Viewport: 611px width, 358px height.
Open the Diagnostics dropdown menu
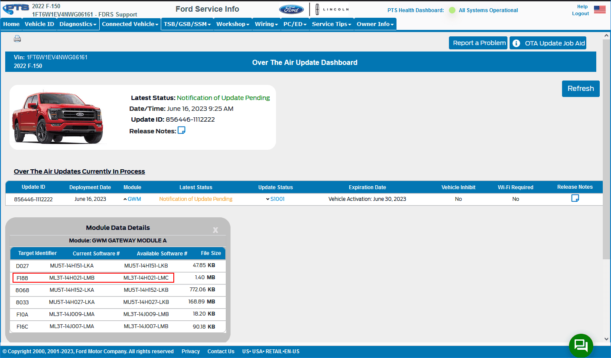pos(78,24)
